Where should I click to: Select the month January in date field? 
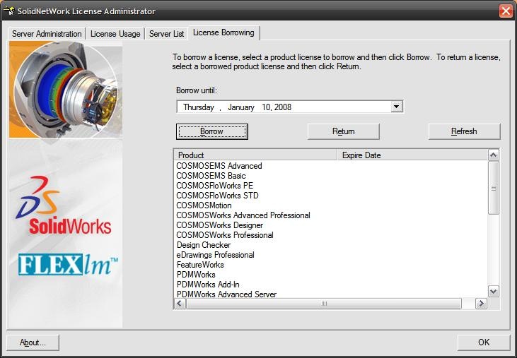point(240,107)
